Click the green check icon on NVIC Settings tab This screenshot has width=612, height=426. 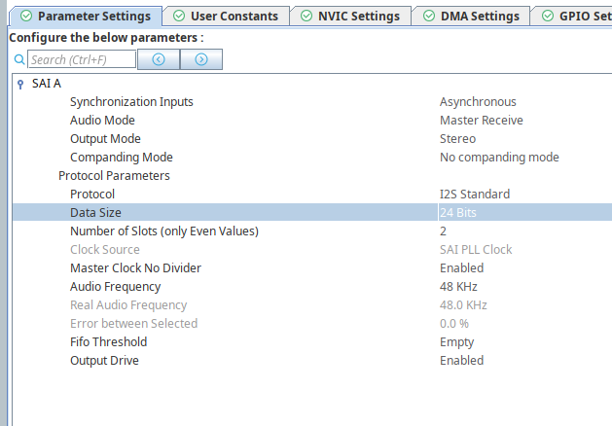coord(306,16)
